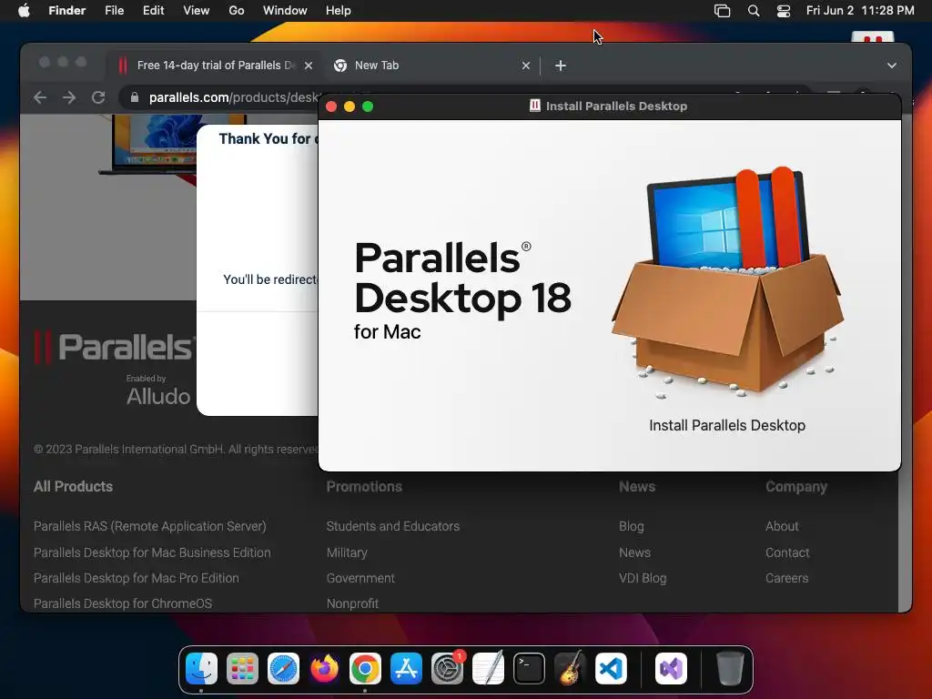Click Students and Educators link
The image size is (932, 699).
[x=393, y=526]
